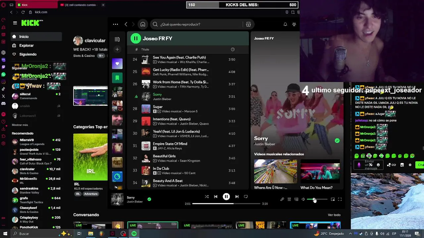The width and height of the screenshot is (424, 238).
Task: Click the duration clock column header
Action: coord(233,49)
